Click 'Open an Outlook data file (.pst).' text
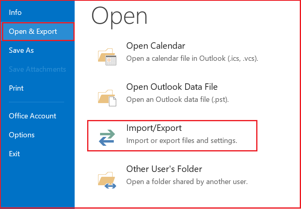Viewport: 301px width, 209px height. pos(178,99)
